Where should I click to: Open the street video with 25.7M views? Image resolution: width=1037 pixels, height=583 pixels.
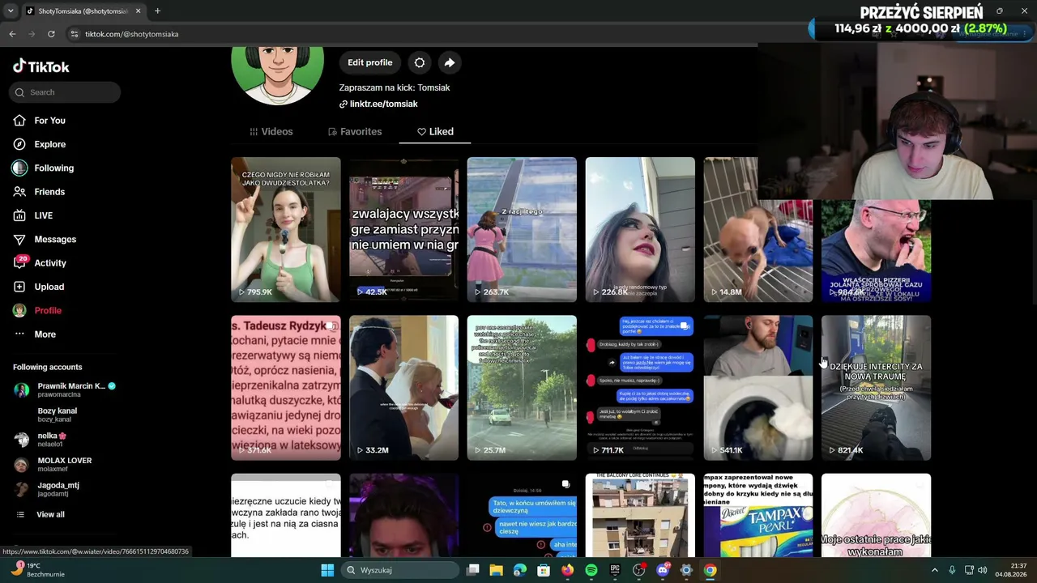pos(522,388)
